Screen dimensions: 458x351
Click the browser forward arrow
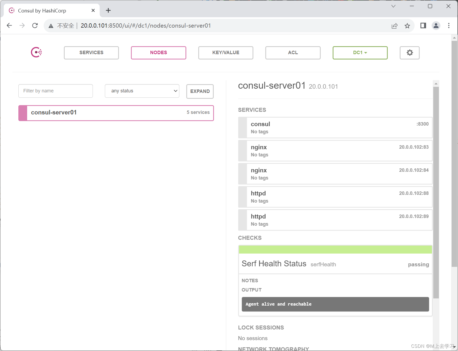click(x=22, y=25)
